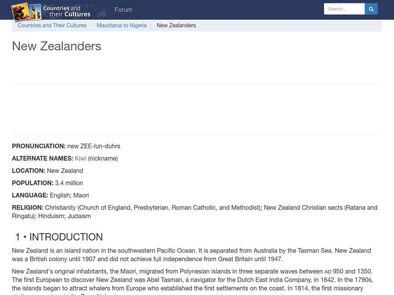This screenshot has width=394, height=295.
Task: Click the paragraph starting 'New Zealand's original inhabitants'
Action: [193, 281]
